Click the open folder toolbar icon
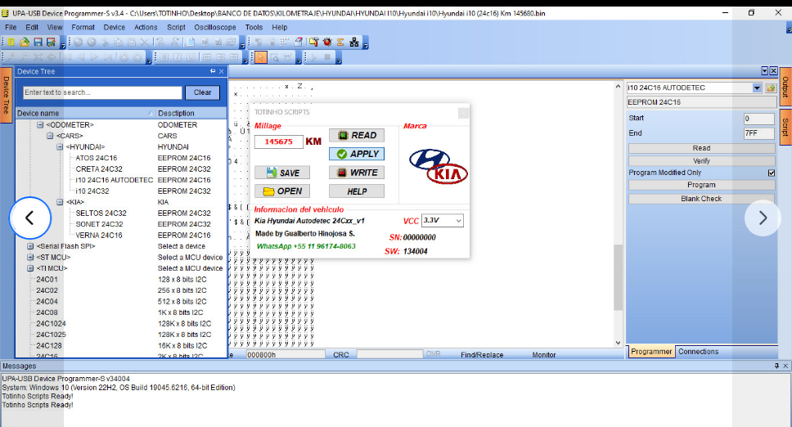The height and width of the screenshot is (427, 792). point(25,42)
